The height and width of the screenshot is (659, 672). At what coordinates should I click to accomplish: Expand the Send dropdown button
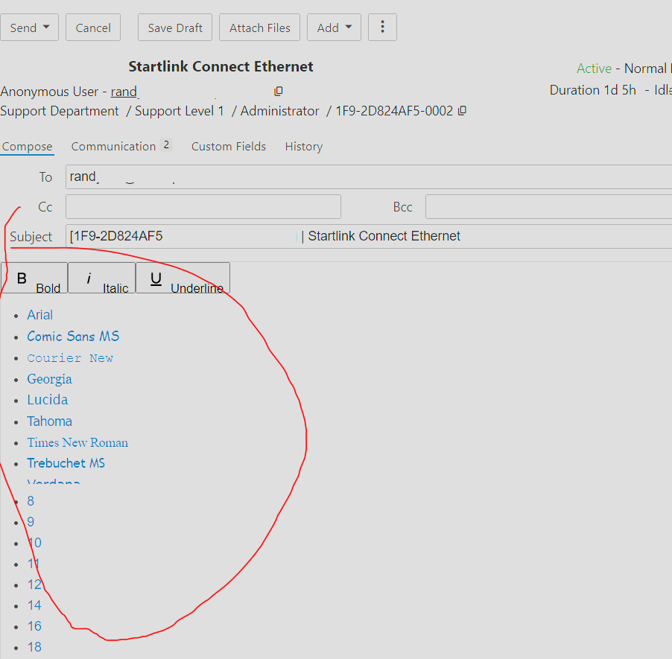(30, 28)
